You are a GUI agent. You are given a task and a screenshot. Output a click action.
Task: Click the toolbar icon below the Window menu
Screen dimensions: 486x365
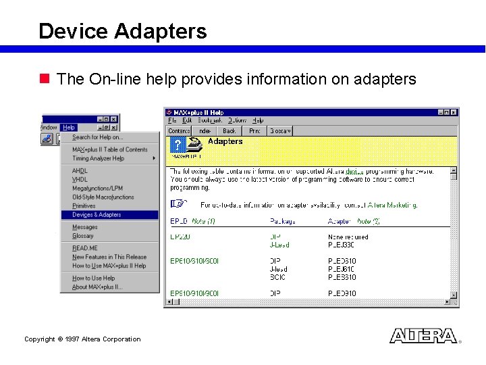point(47,139)
